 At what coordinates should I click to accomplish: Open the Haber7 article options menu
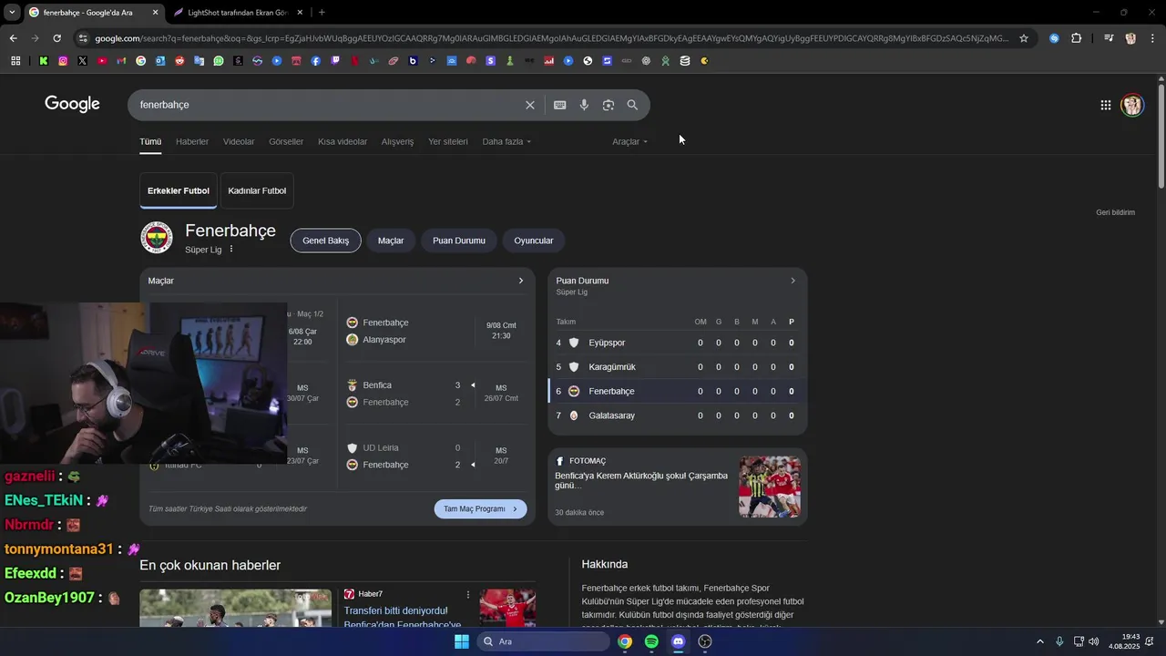tap(468, 594)
